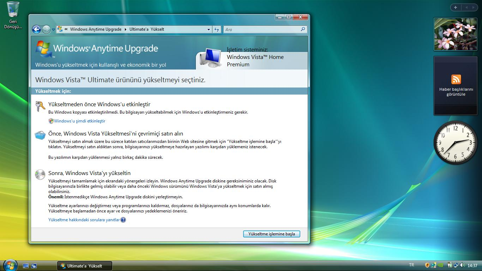Click heading Yükseltmeden önce Windows'u etkinleştir
482x271 pixels.
(99, 104)
